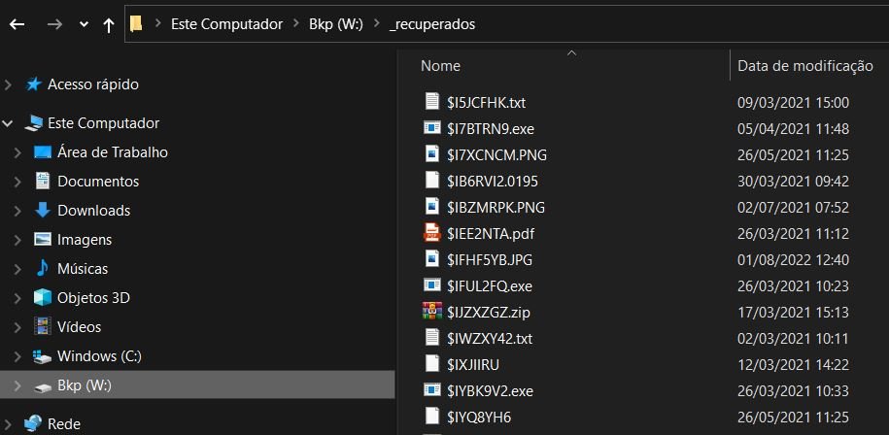Click the Windows (C:) drive icon

pyautogui.click(x=43, y=356)
